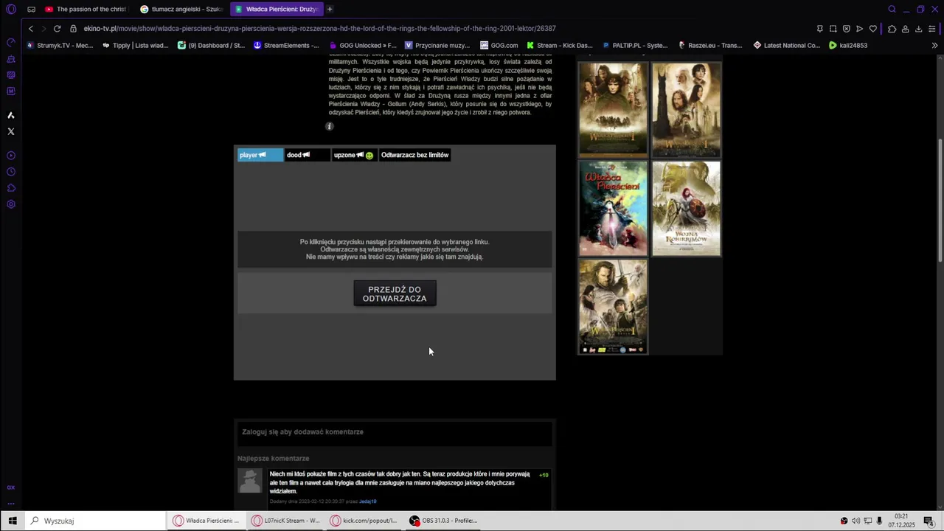Click the page vertical scrollbar
Viewport: 944px width, 531px height.
tap(940, 199)
